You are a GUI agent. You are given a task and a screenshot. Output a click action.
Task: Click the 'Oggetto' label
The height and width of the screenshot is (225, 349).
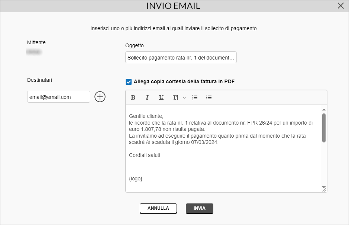135,45
